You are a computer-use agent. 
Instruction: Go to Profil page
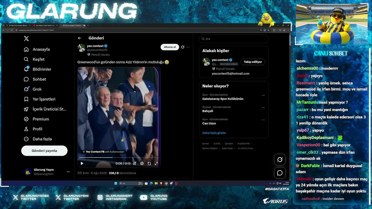[x=33, y=129]
